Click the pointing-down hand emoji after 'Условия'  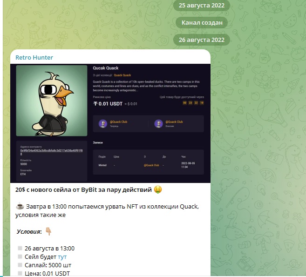point(48,231)
